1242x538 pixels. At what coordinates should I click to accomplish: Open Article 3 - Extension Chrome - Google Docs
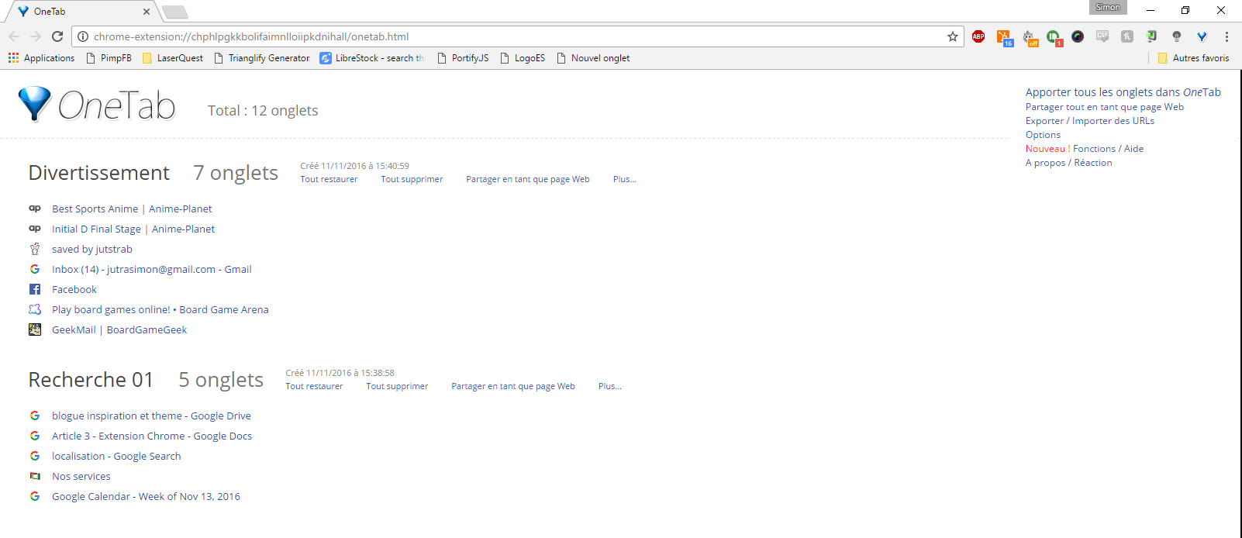point(152,436)
